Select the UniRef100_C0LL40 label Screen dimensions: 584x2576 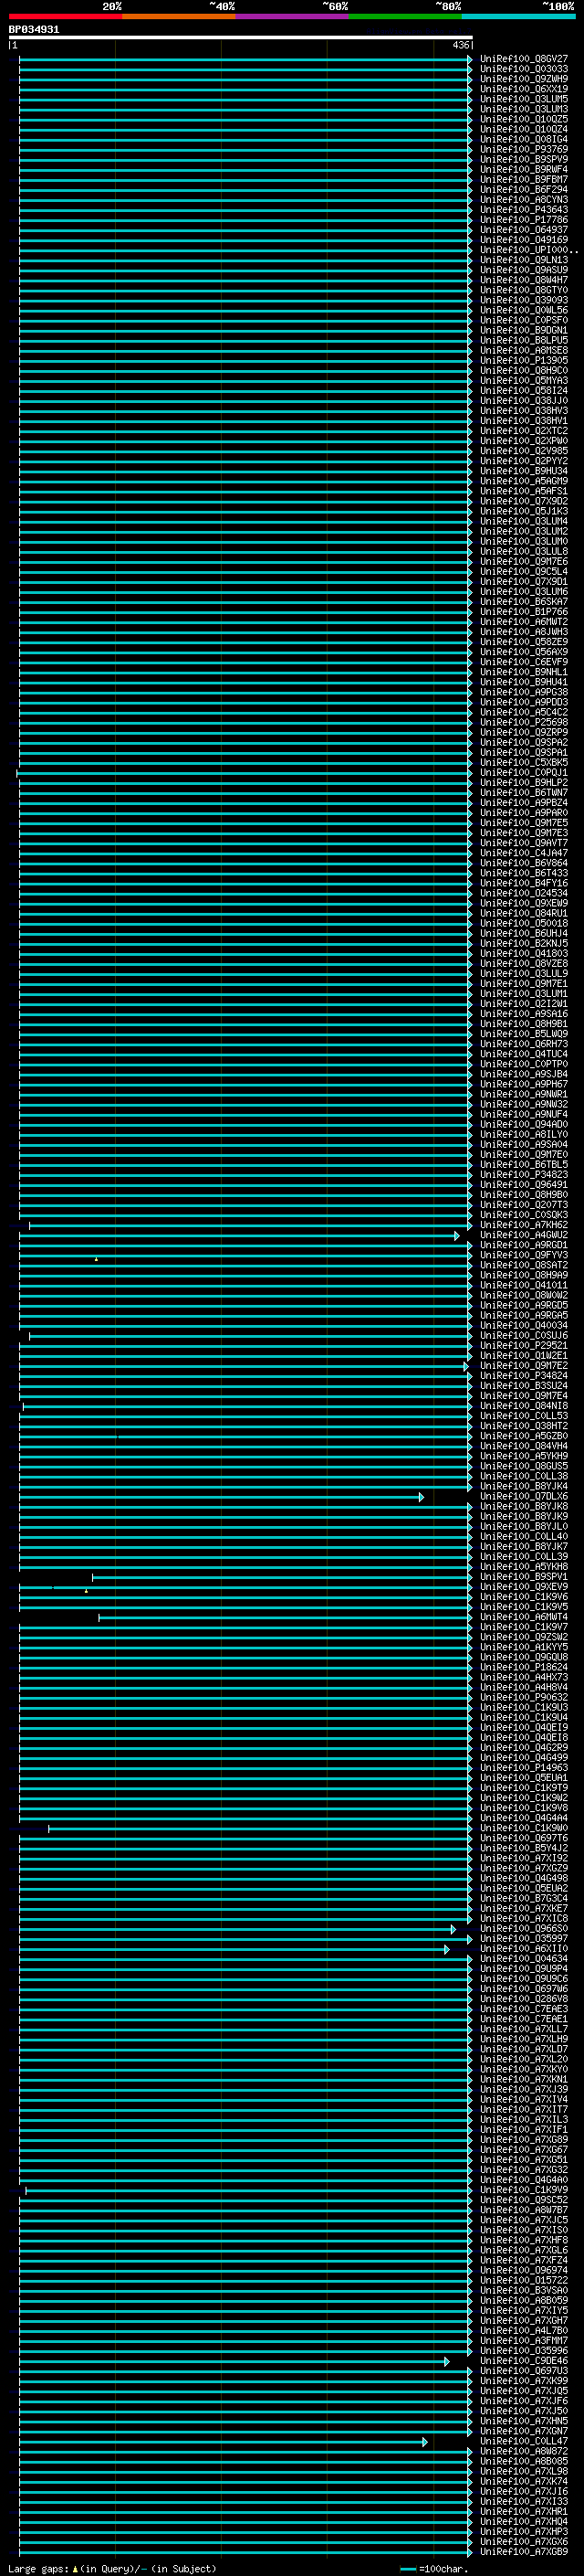coord(524,1536)
